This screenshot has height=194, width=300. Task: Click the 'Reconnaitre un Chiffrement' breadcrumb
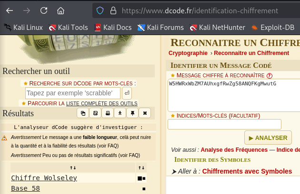(251, 53)
